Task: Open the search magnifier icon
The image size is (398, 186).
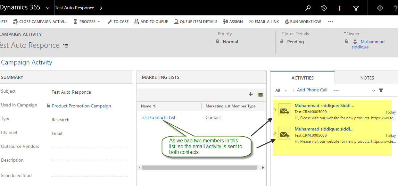Action: coord(308,8)
